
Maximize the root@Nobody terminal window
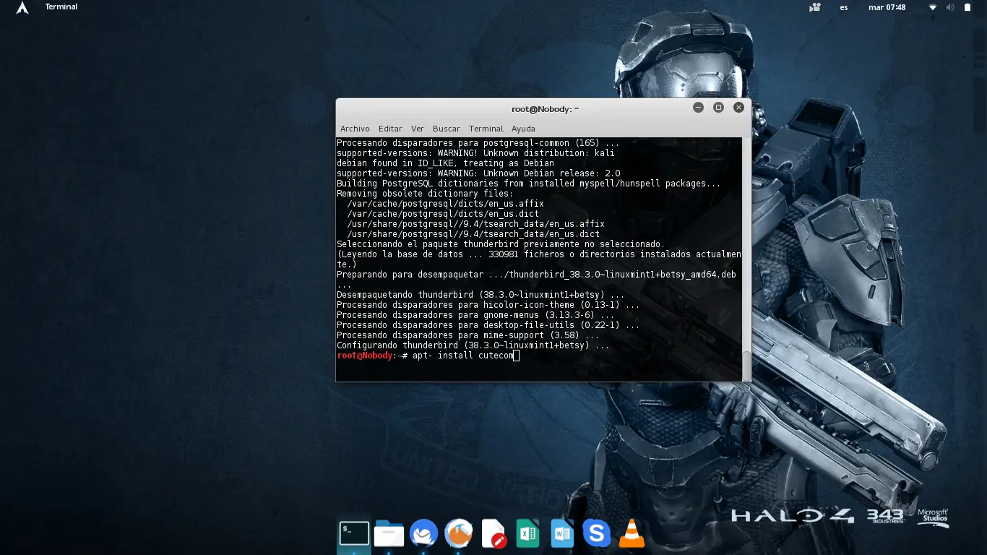point(718,107)
